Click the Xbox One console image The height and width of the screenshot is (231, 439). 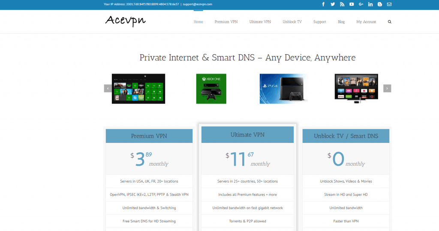tap(211, 89)
